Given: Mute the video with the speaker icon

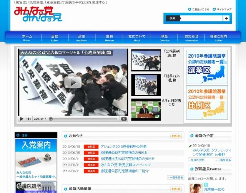Looking at the screenshot, I should (x=28, y=119).
